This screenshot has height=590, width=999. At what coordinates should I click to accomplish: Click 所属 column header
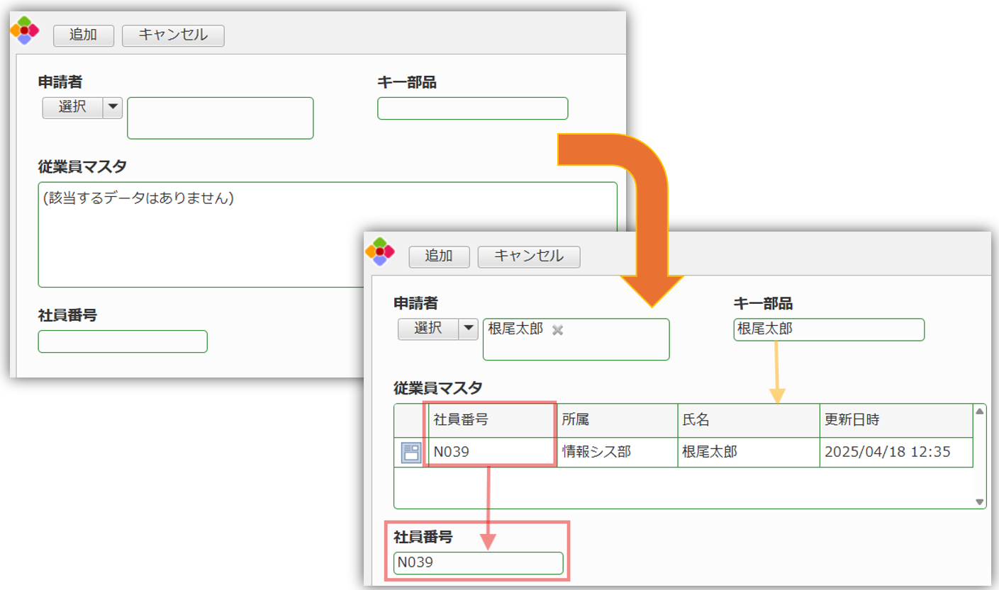click(x=618, y=420)
